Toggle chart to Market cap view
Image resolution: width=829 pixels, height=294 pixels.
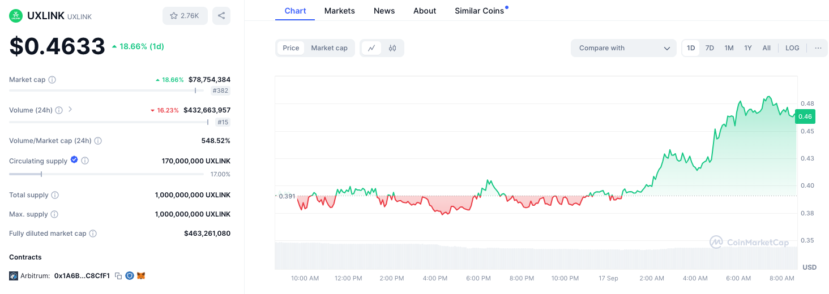tap(329, 48)
